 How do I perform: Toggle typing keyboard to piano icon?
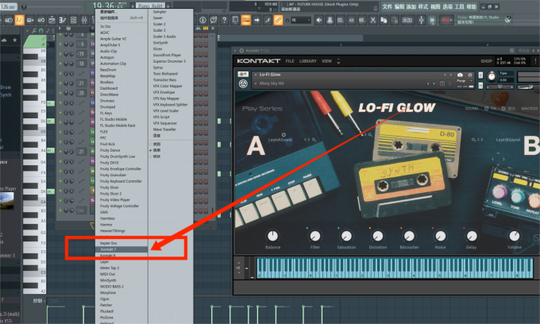(246, 21)
